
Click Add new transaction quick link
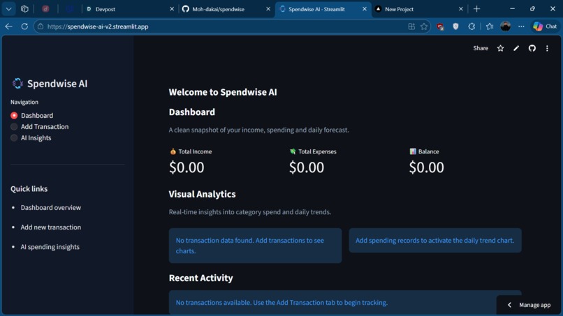click(x=50, y=227)
